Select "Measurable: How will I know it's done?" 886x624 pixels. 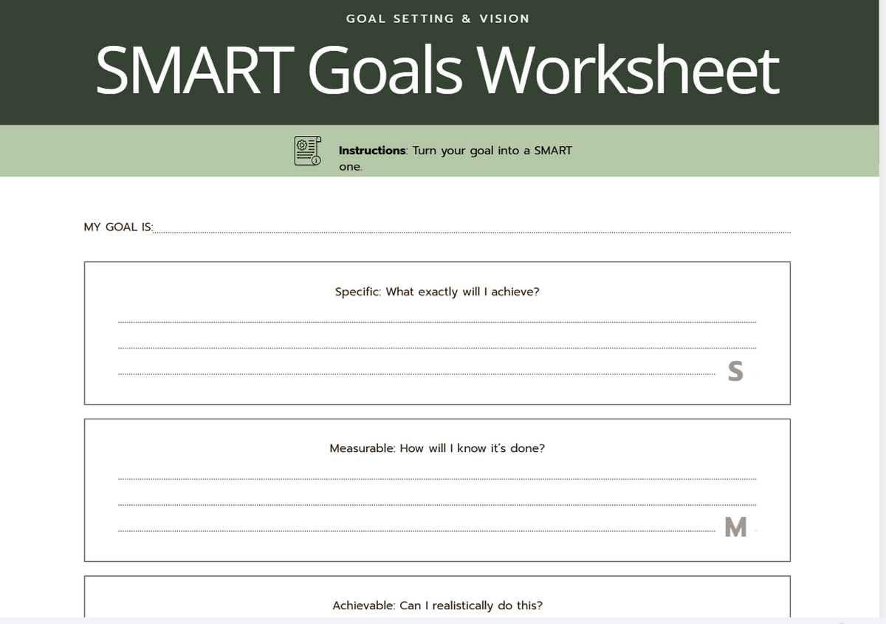pos(437,448)
